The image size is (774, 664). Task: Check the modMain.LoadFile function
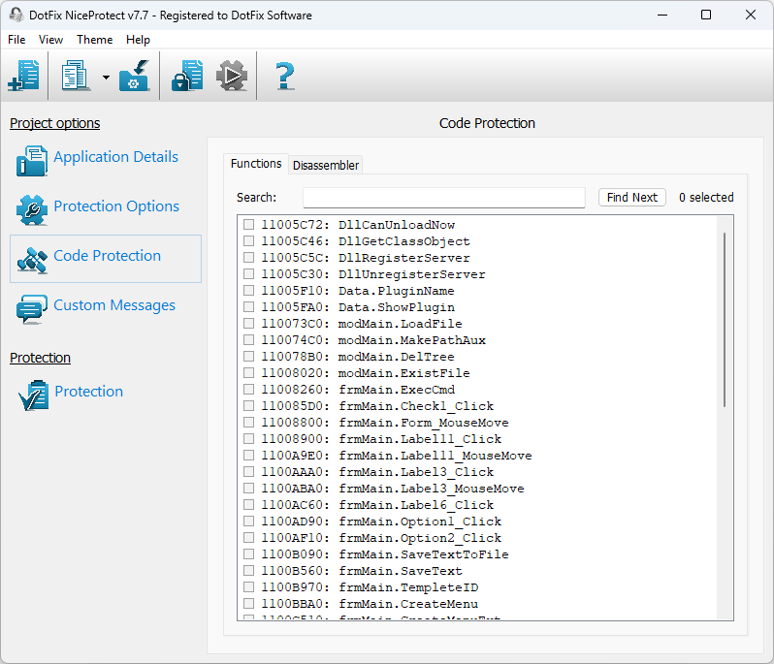pyautogui.click(x=248, y=324)
